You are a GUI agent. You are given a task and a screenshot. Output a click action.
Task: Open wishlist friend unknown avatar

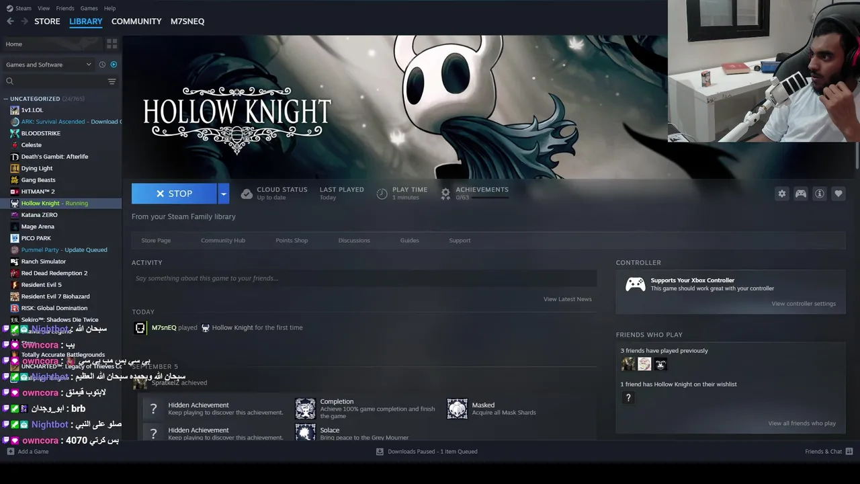click(628, 397)
